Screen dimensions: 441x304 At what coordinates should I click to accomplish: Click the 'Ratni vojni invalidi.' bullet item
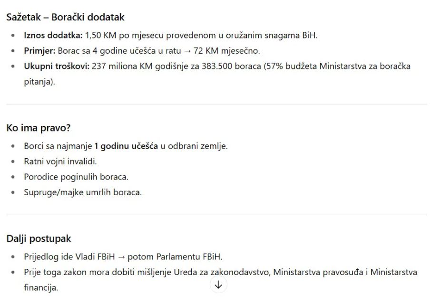coord(60,161)
